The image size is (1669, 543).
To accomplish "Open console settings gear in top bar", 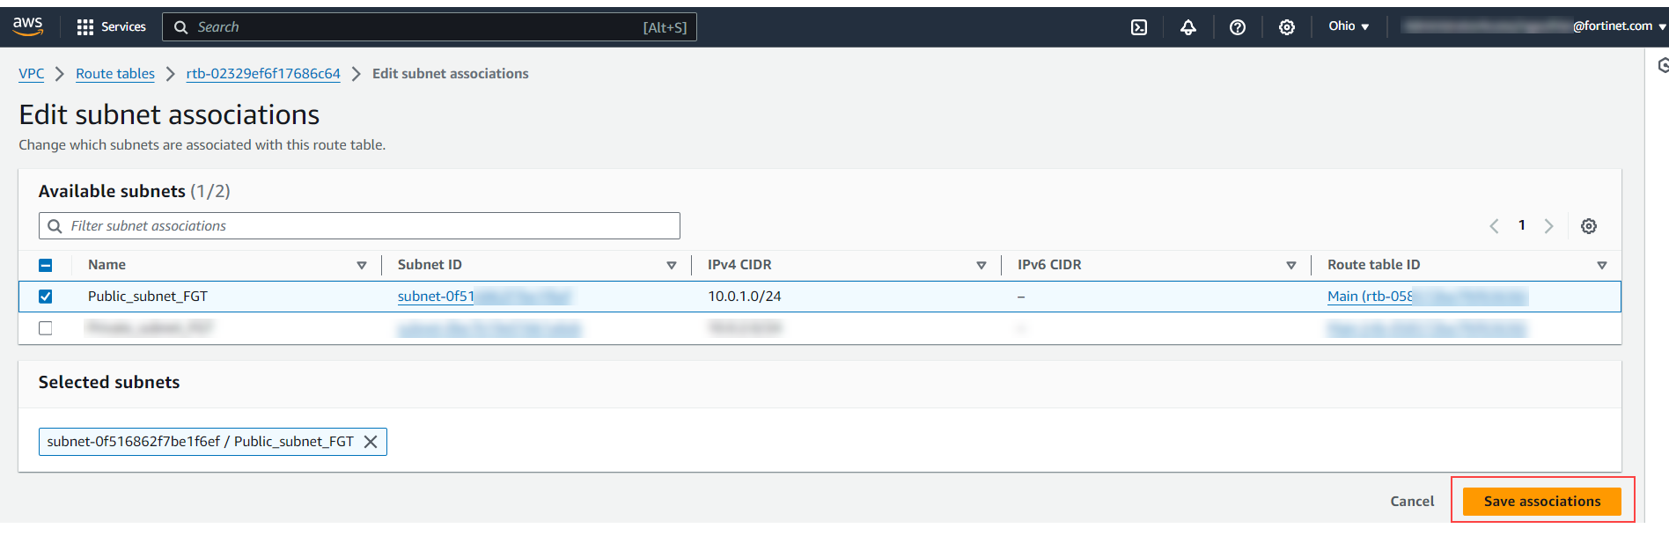I will [1287, 27].
